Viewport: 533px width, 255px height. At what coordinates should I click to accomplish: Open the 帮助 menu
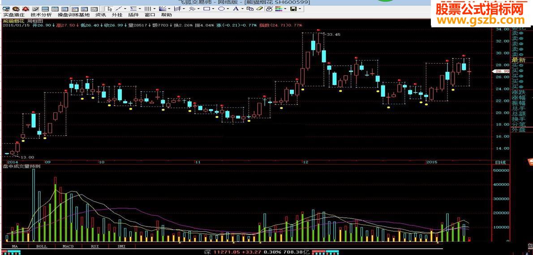167,15
